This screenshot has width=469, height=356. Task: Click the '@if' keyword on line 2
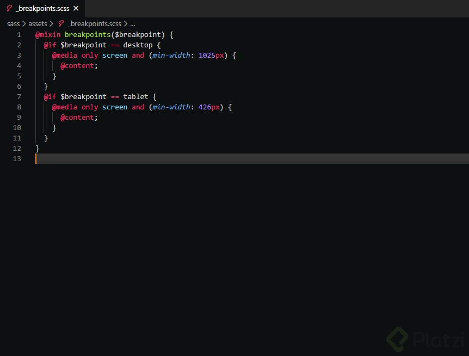coord(50,45)
